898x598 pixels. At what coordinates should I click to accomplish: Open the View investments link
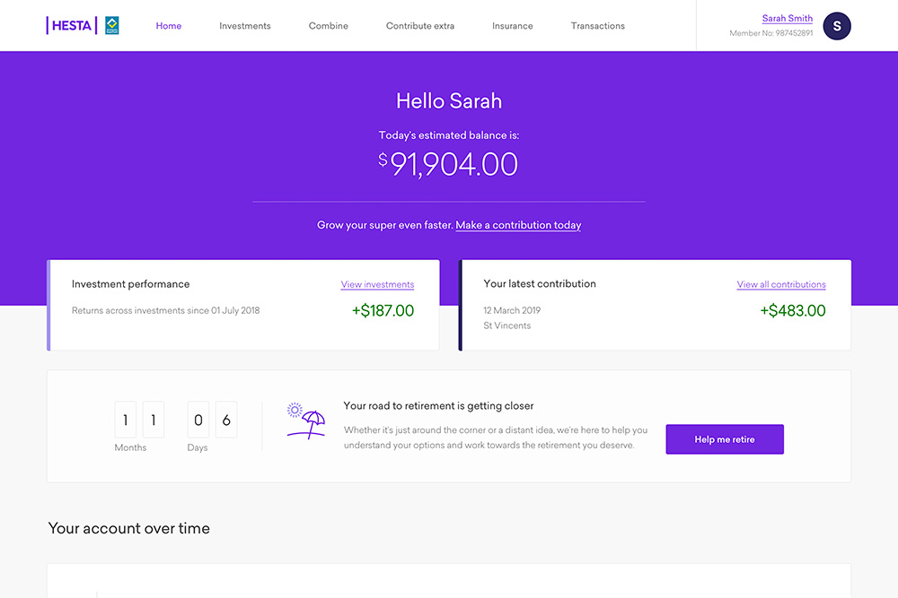[377, 285]
